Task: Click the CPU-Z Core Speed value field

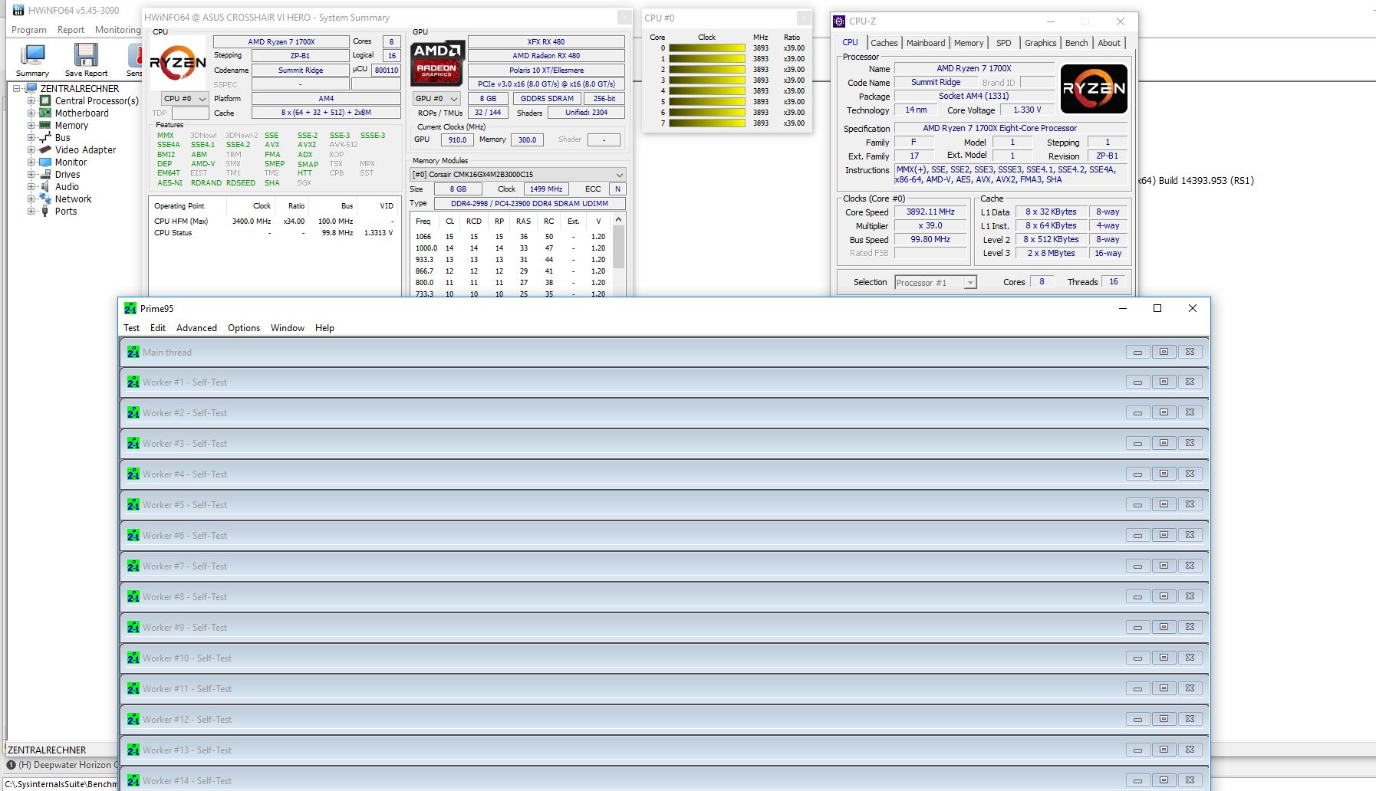Action: coord(930,212)
